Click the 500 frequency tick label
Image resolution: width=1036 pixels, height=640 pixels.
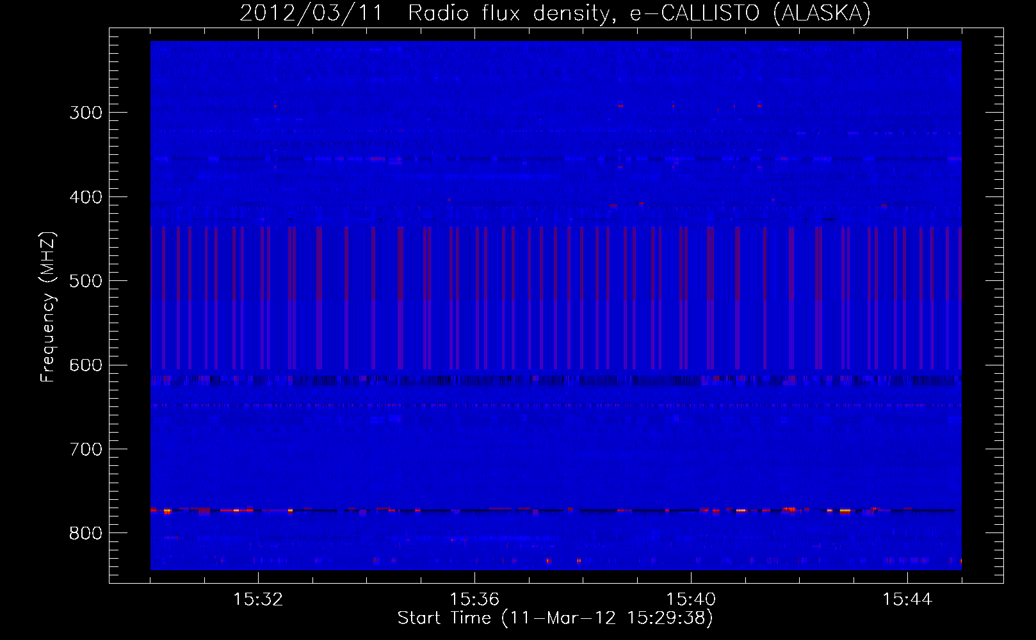(86, 281)
